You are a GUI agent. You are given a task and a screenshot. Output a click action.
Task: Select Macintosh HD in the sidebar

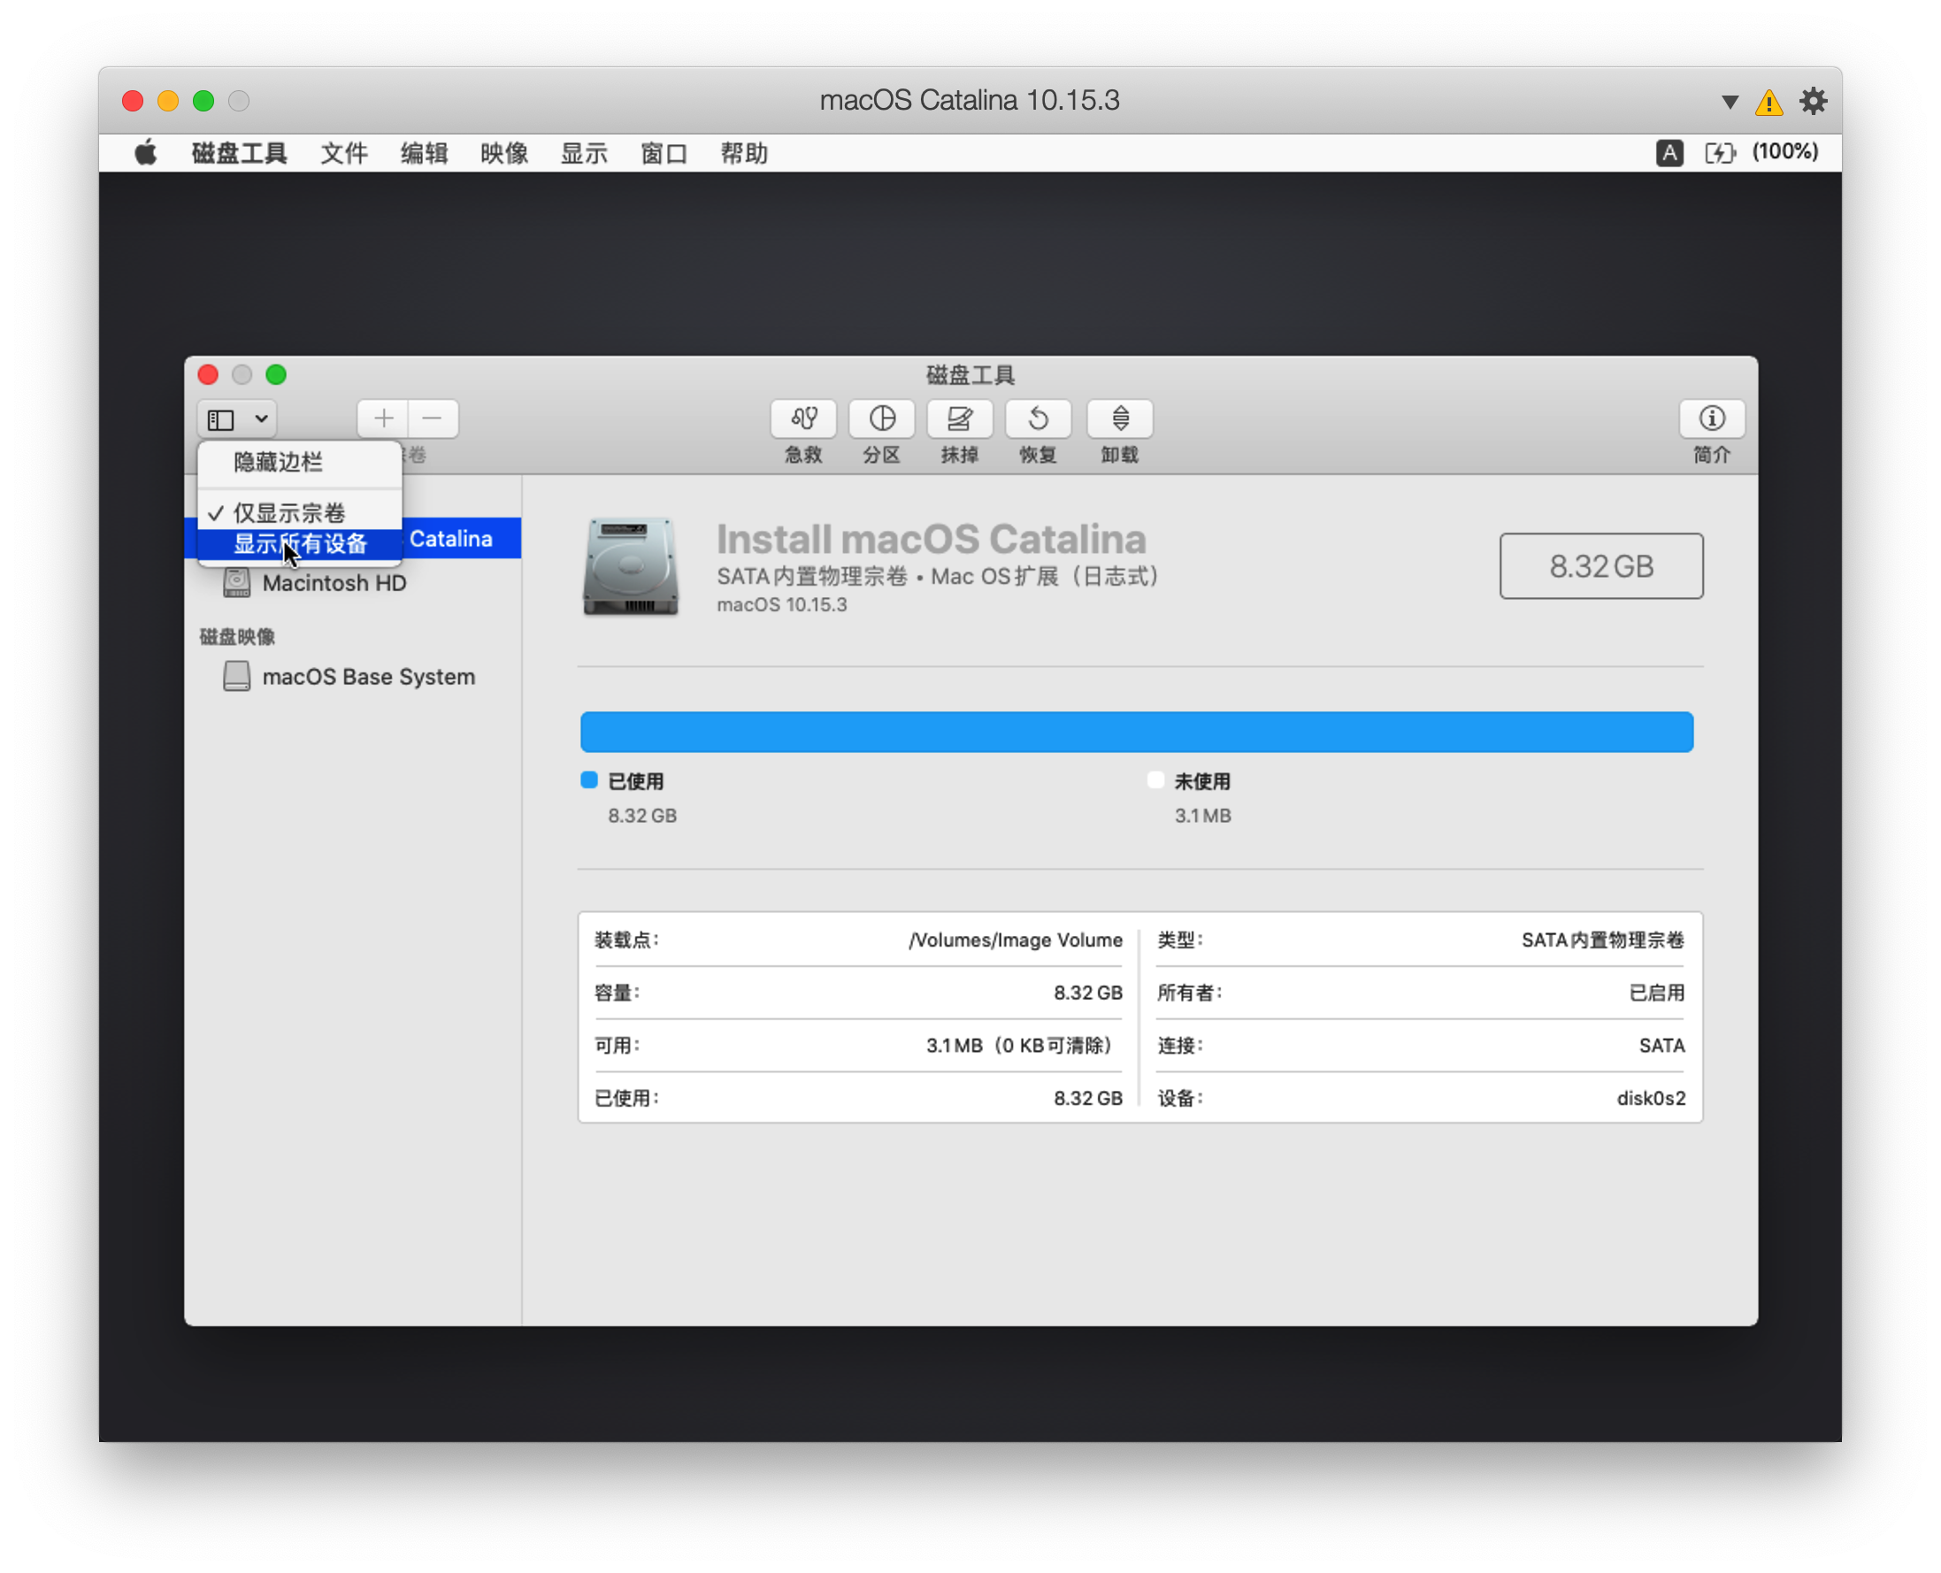pos(334,584)
